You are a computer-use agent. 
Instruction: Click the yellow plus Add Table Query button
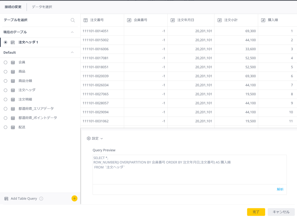click(x=75, y=199)
